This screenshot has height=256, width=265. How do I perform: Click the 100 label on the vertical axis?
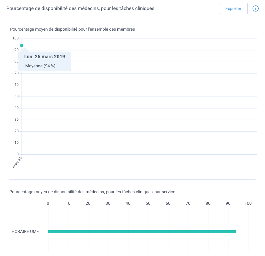coord(15,38)
